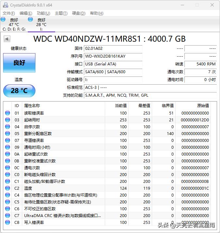Open the 帮助(H) menu
Viewport: 220px width, 233px height.
pos(97,13)
